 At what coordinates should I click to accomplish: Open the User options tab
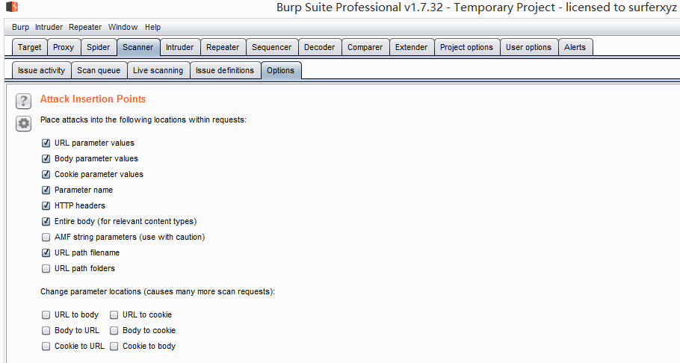(528, 47)
